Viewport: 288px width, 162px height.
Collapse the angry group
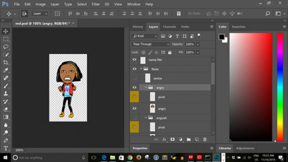coord(146,88)
